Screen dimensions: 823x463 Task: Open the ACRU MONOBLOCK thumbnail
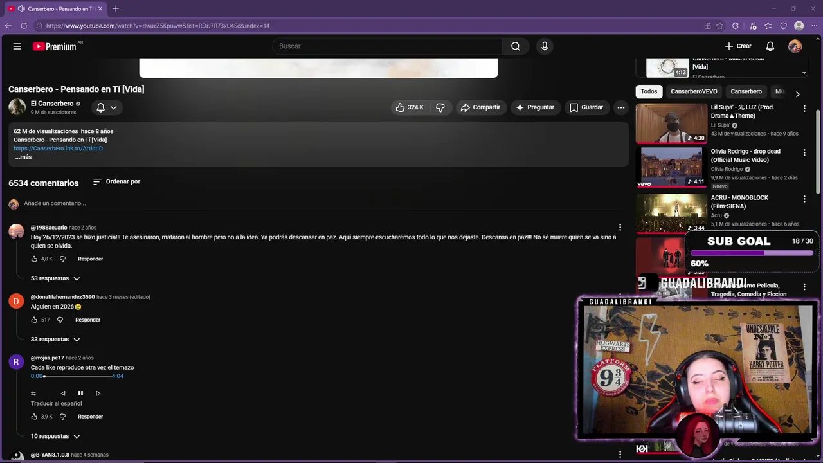coord(671,213)
